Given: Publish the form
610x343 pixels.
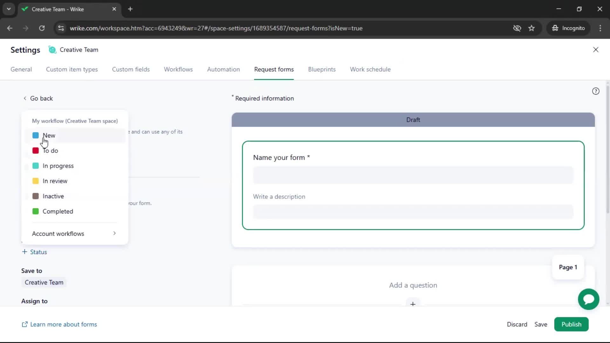Looking at the screenshot, I should (571, 325).
